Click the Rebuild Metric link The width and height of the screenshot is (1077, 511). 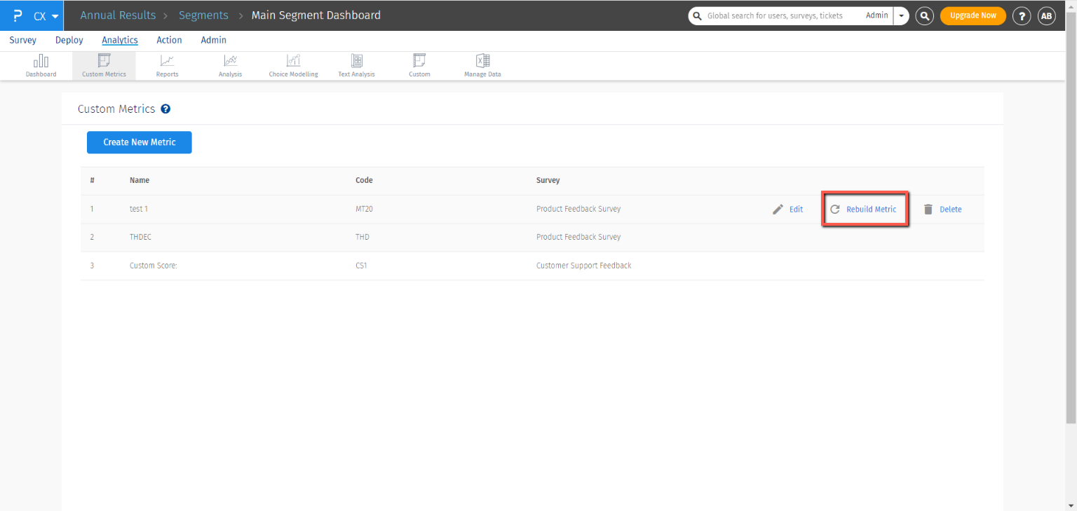pyautogui.click(x=872, y=209)
